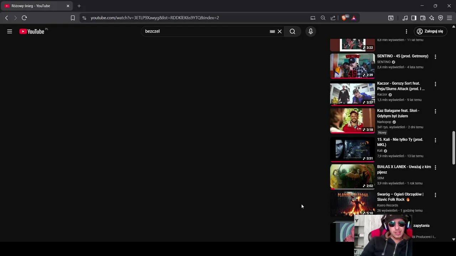Click the Nowy badge on Kaz Bałagane video

pyautogui.click(x=382, y=133)
